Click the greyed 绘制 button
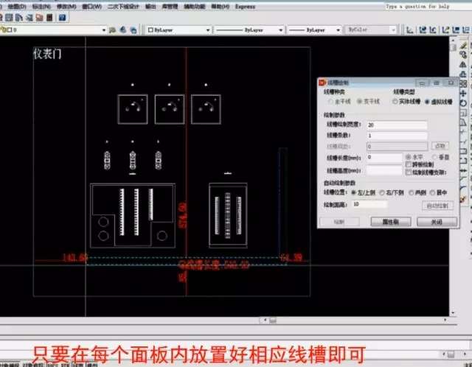Viewport: 472px width, 367px height. tap(339, 222)
